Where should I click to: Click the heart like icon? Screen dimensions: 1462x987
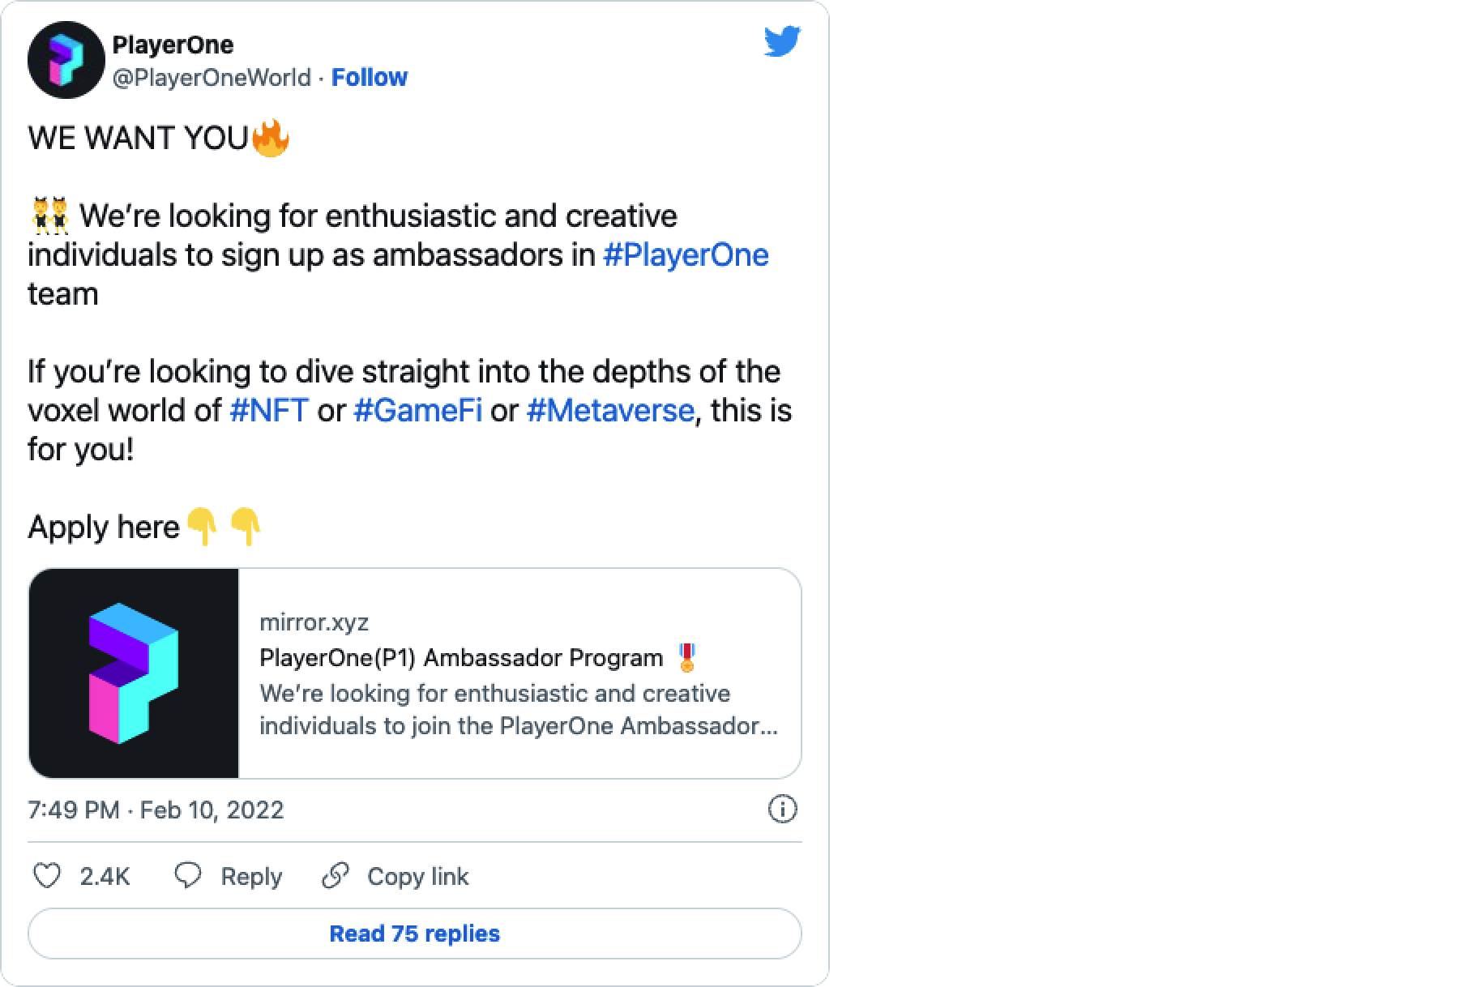click(47, 876)
